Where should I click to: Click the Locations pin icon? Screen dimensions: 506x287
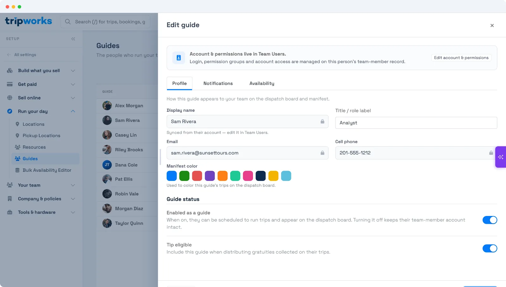[17, 124]
